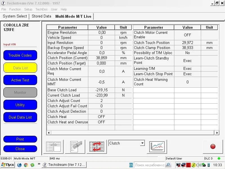Click the left table Parameter column header
Image resolution: width=225 pixels, height=169 pixels.
click(x=67, y=27)
